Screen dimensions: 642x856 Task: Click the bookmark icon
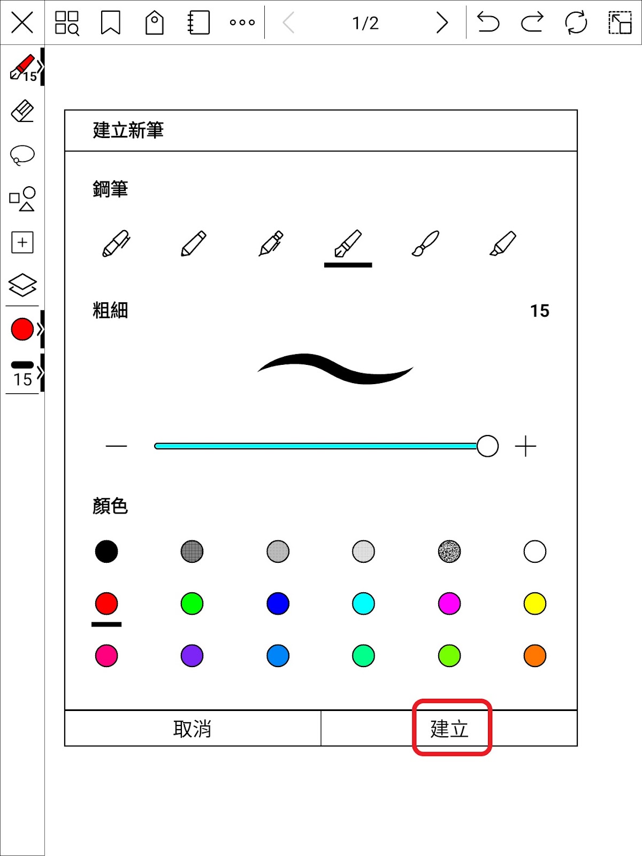click(111, 23)
